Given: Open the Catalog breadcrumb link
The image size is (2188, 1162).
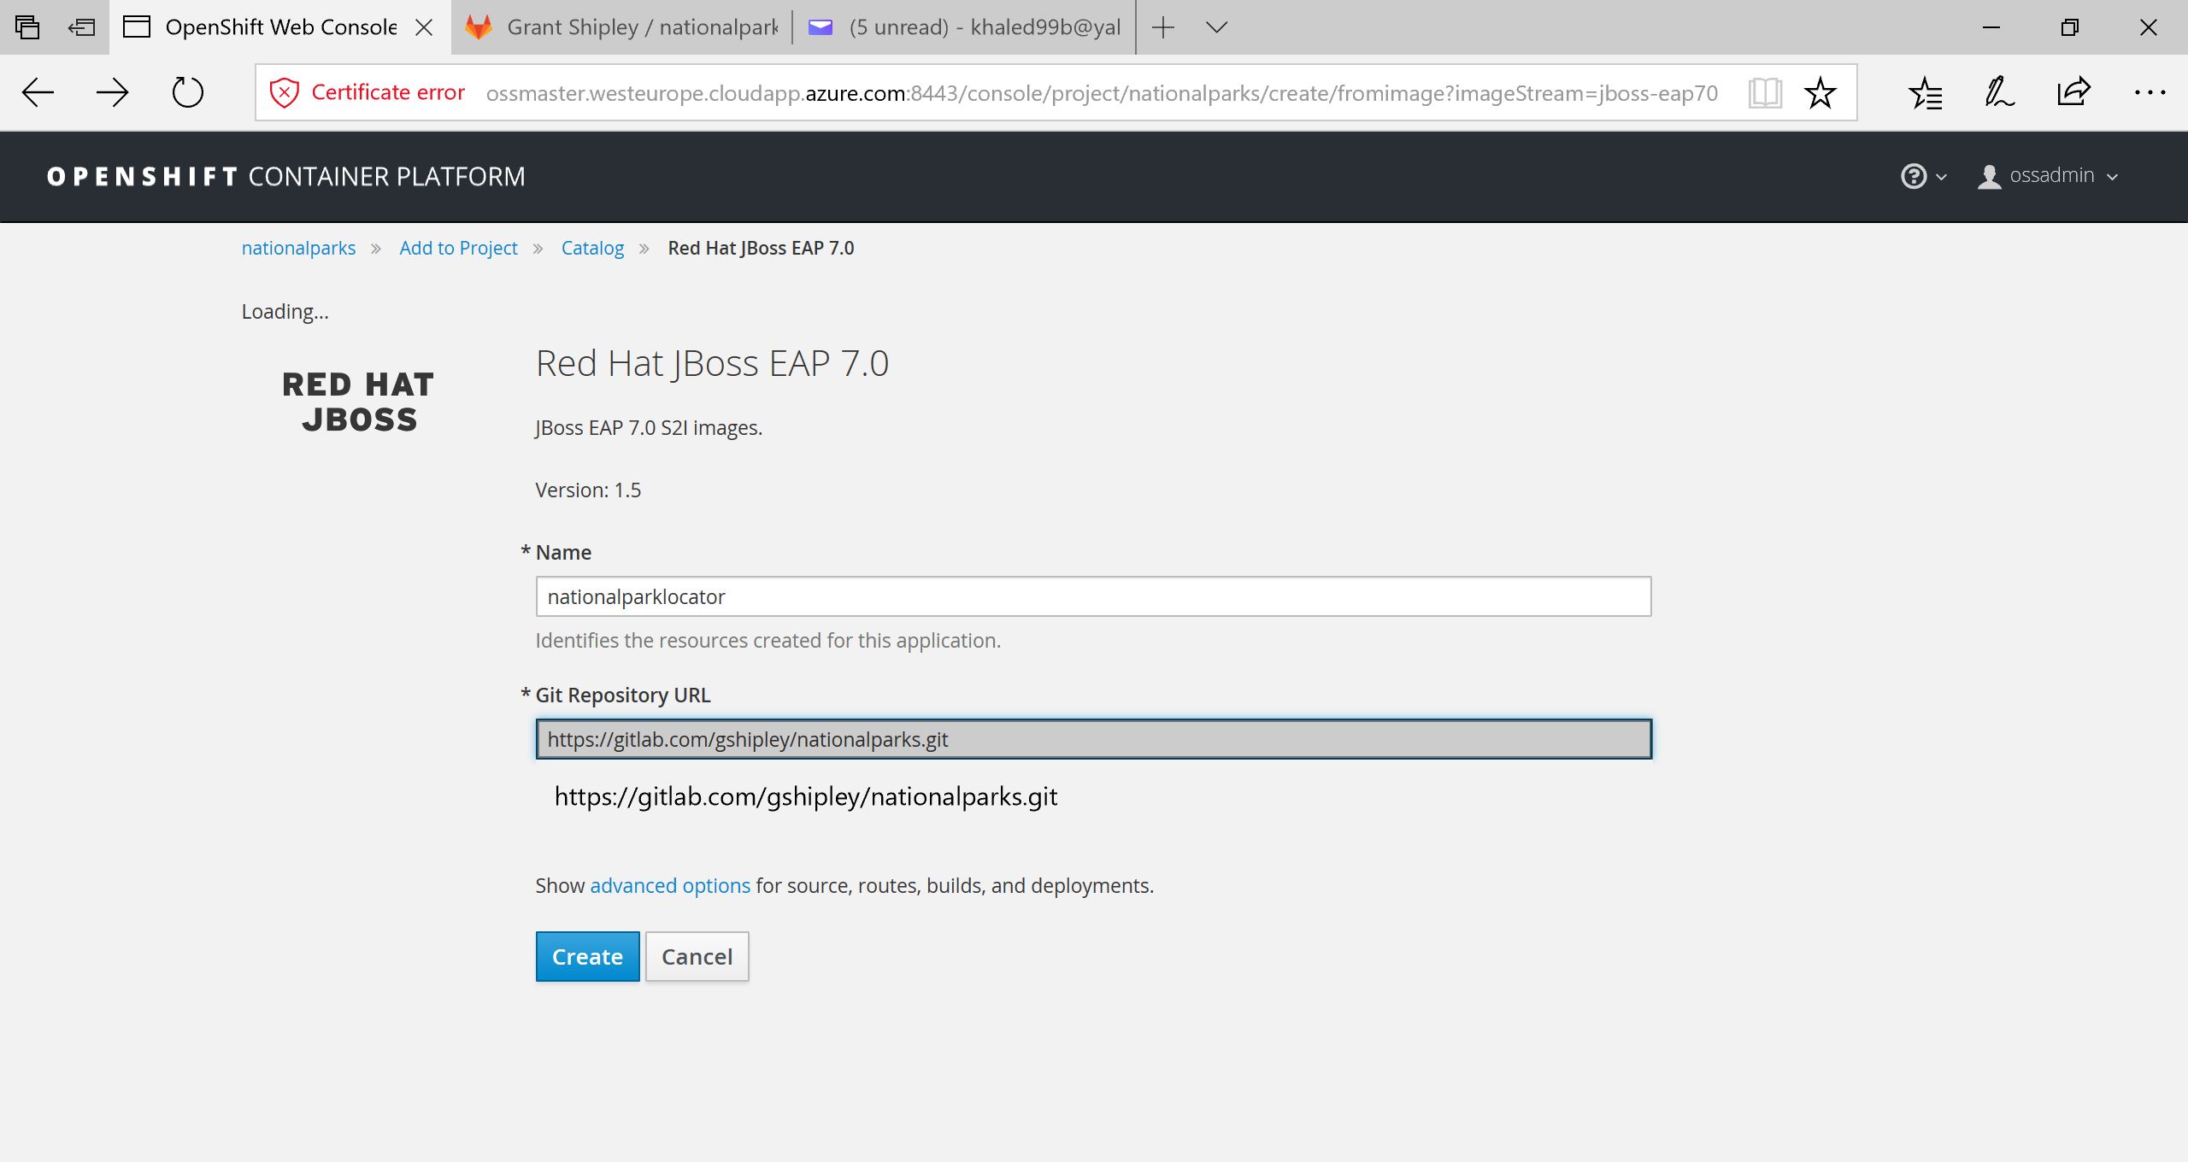Looking at the screenshot, I should tap(592, 248).
